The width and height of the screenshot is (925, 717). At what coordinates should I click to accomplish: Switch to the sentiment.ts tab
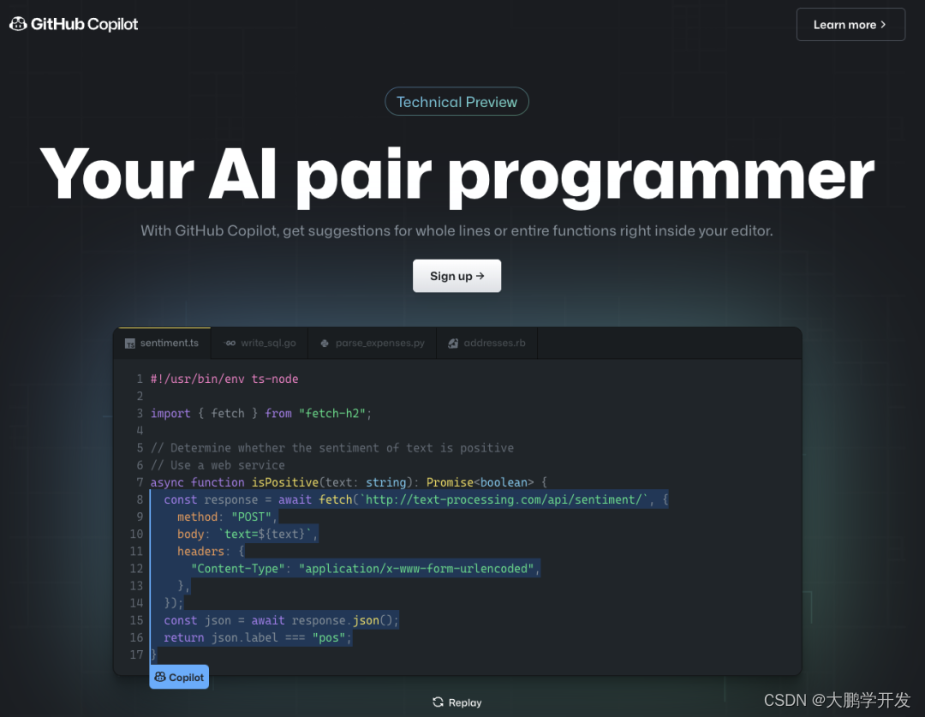(164, 343)
